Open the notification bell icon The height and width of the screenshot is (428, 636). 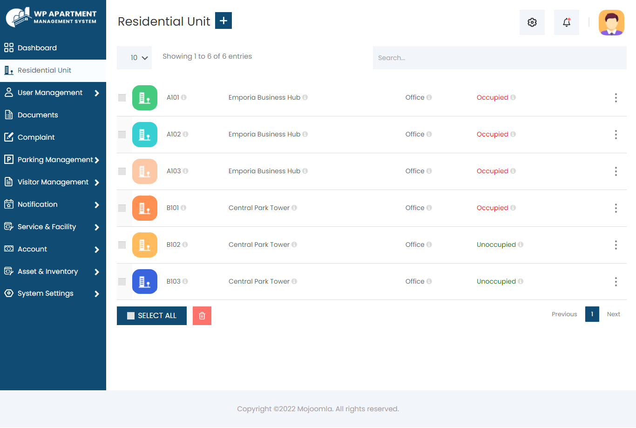(567, 22)
